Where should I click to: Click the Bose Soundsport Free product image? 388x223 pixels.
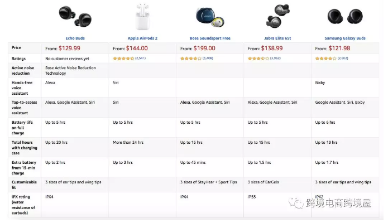click(210, 17)
